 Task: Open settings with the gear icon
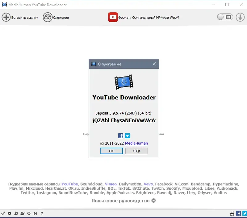10,213
